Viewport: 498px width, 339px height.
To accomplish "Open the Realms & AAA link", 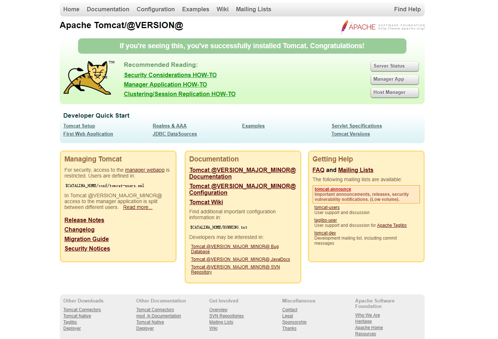I will tap(170, 126).
